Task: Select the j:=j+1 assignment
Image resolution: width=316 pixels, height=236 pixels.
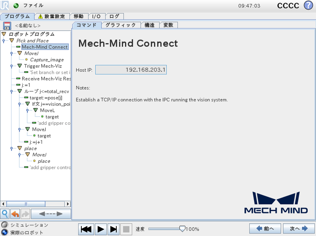Action: coord(36,142)
